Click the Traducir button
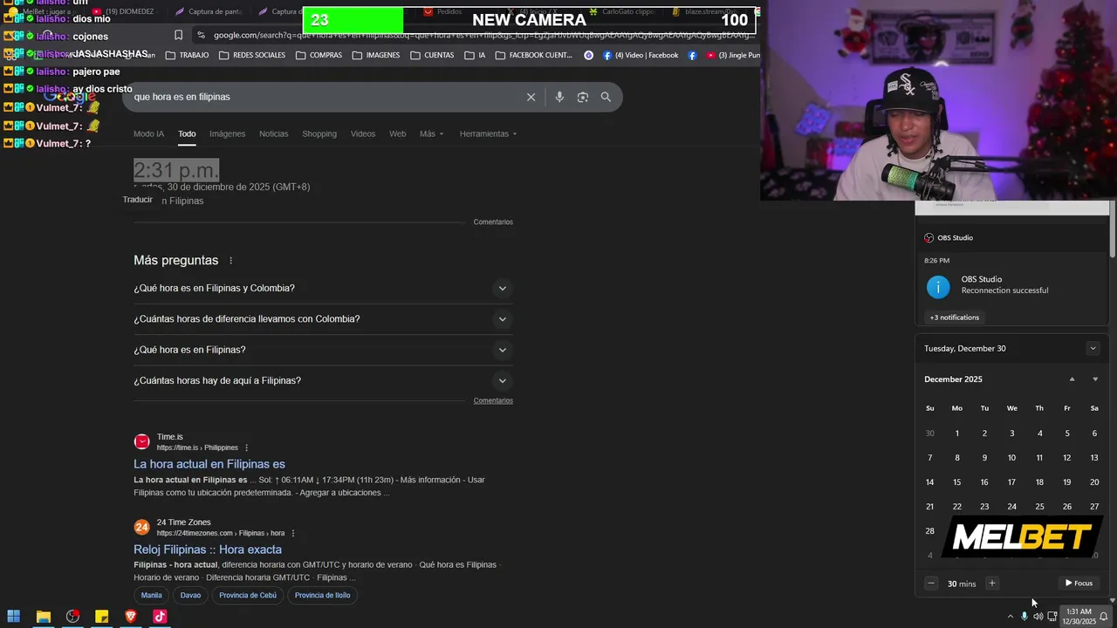The width and height of the screenshot is (1117, 628). pyautogui.click(x=137, y=200)
